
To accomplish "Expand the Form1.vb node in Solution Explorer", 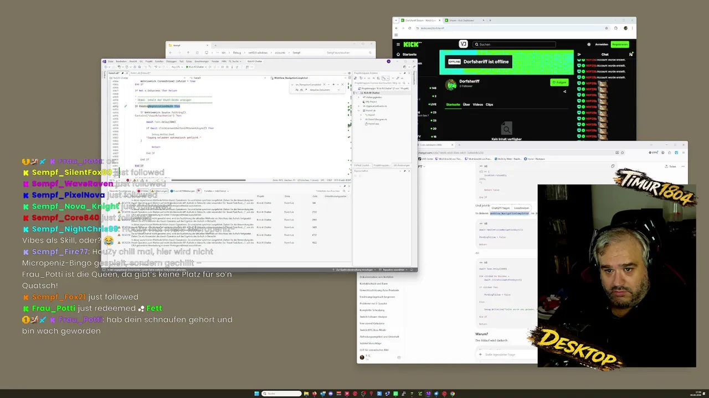I will [359, 111].
